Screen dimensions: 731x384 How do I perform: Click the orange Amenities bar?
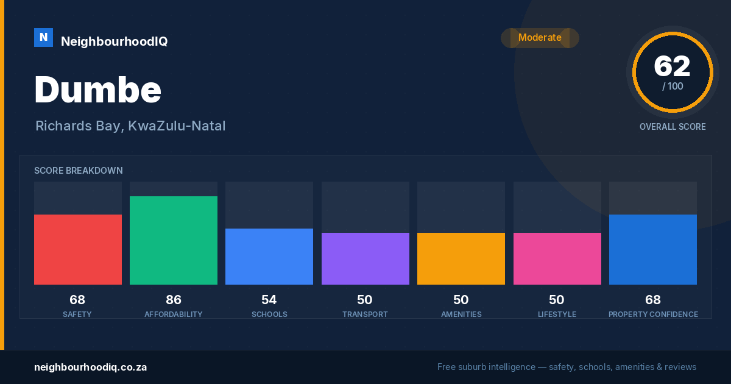[461, 258]
